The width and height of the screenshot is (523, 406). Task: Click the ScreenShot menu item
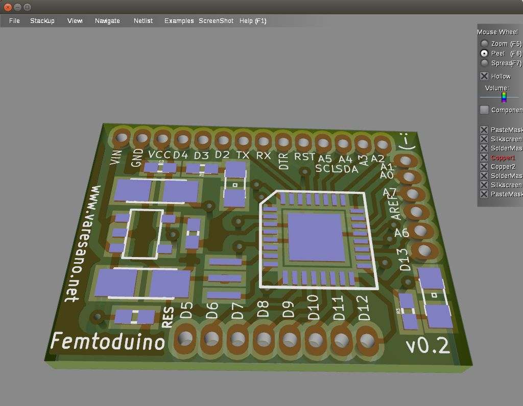click(x=216, y=20)
